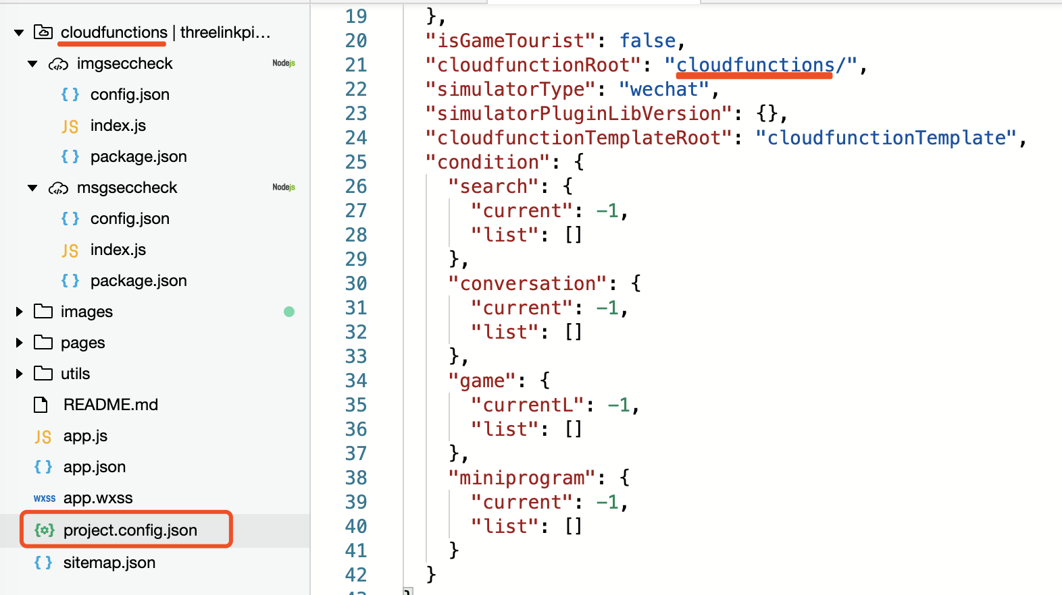
Task: Click the JS icon of app.js
Action: coord(43,436)
